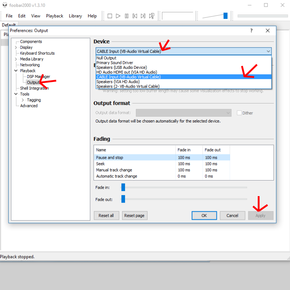Select DSP Manager tree item
The width and height of the screenshot is (290, 290).
38,76
